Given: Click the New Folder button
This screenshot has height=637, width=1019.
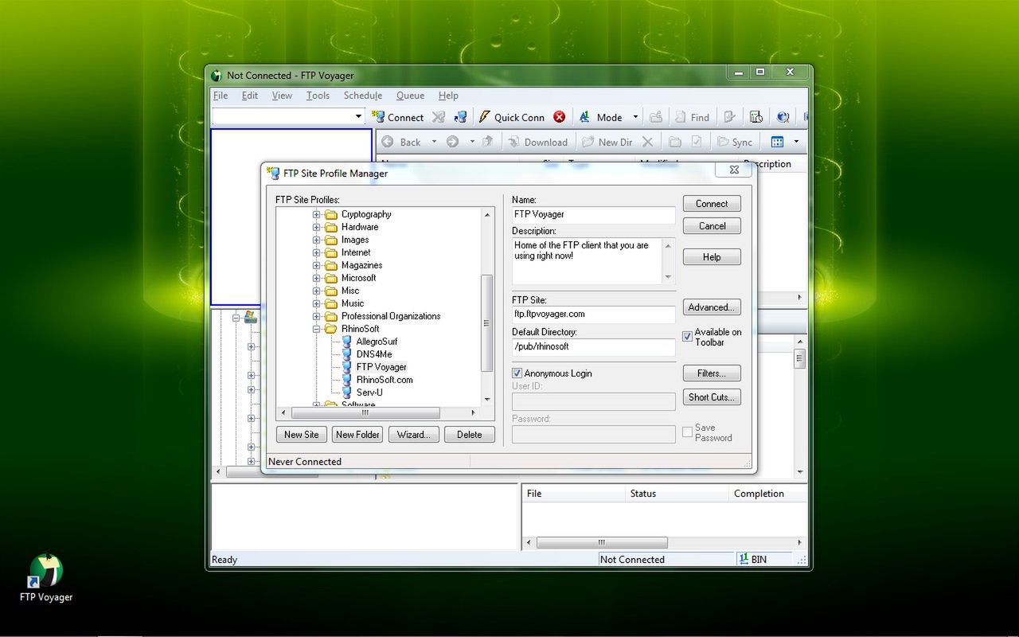Looking at the screenshot, I should [x=357, y=435].
